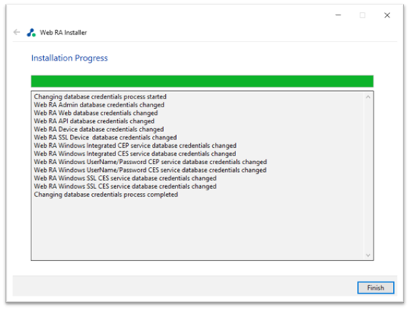Click the Web RA Installer logo icon

(31, 33)
